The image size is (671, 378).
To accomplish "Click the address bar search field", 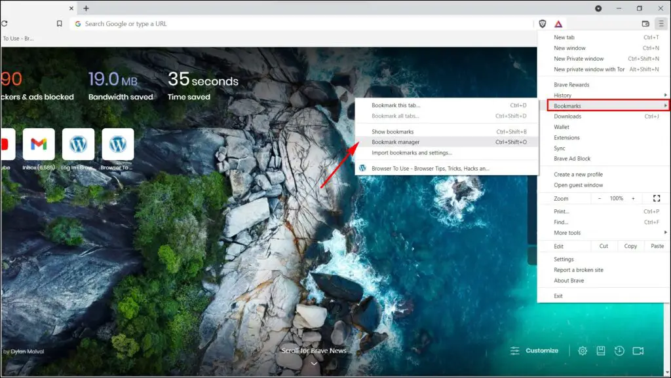I will (x=301, y=24).
